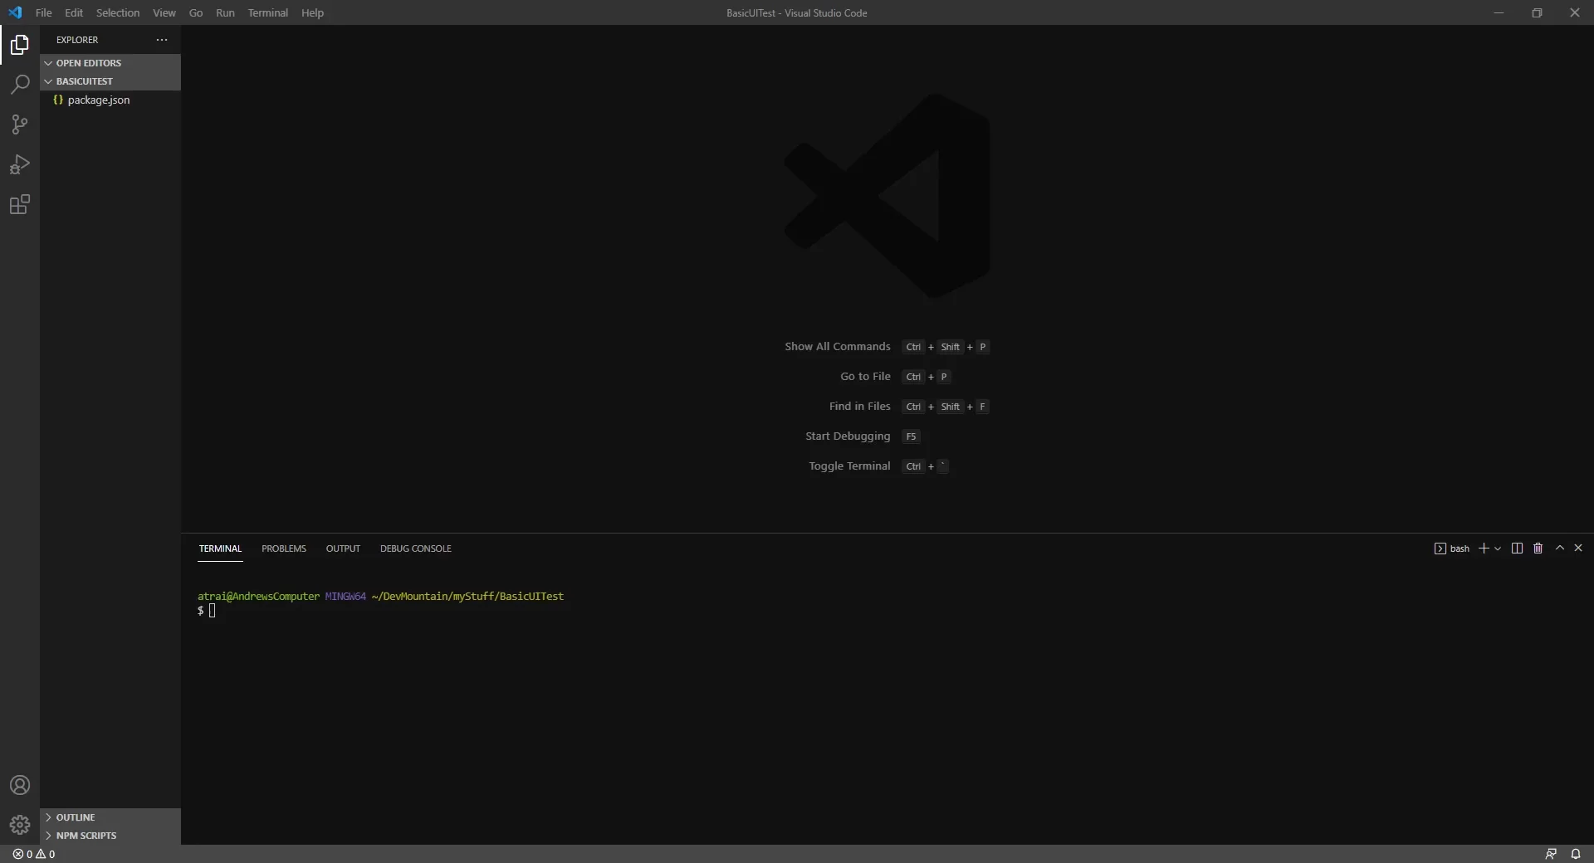
Task: Switch to the Debug Console tab
Action: (x=416, y=549)
